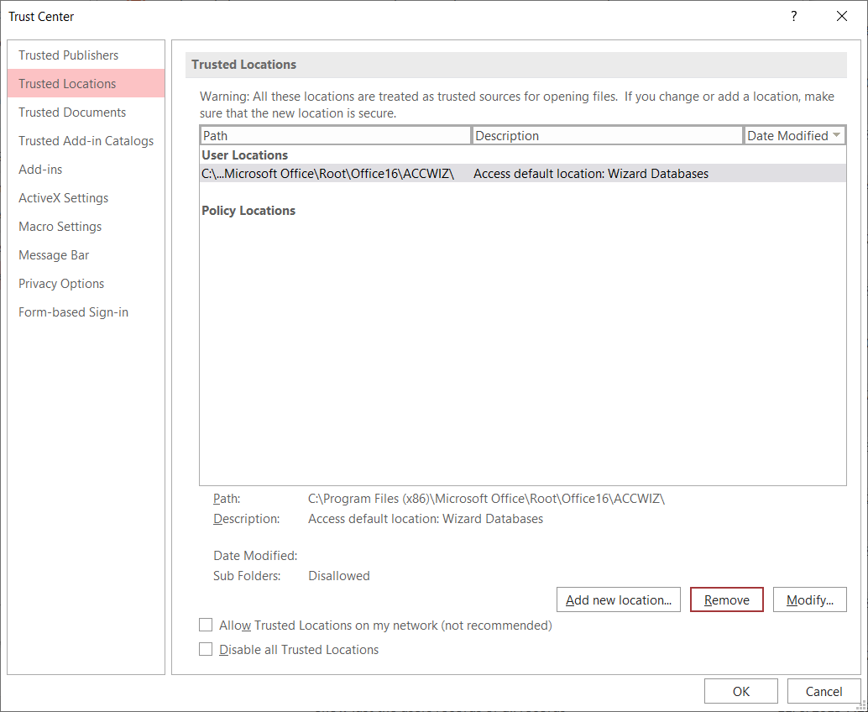Click the Description column header
Viewport: 868px width, 712px height.
(x=607, y=135)
